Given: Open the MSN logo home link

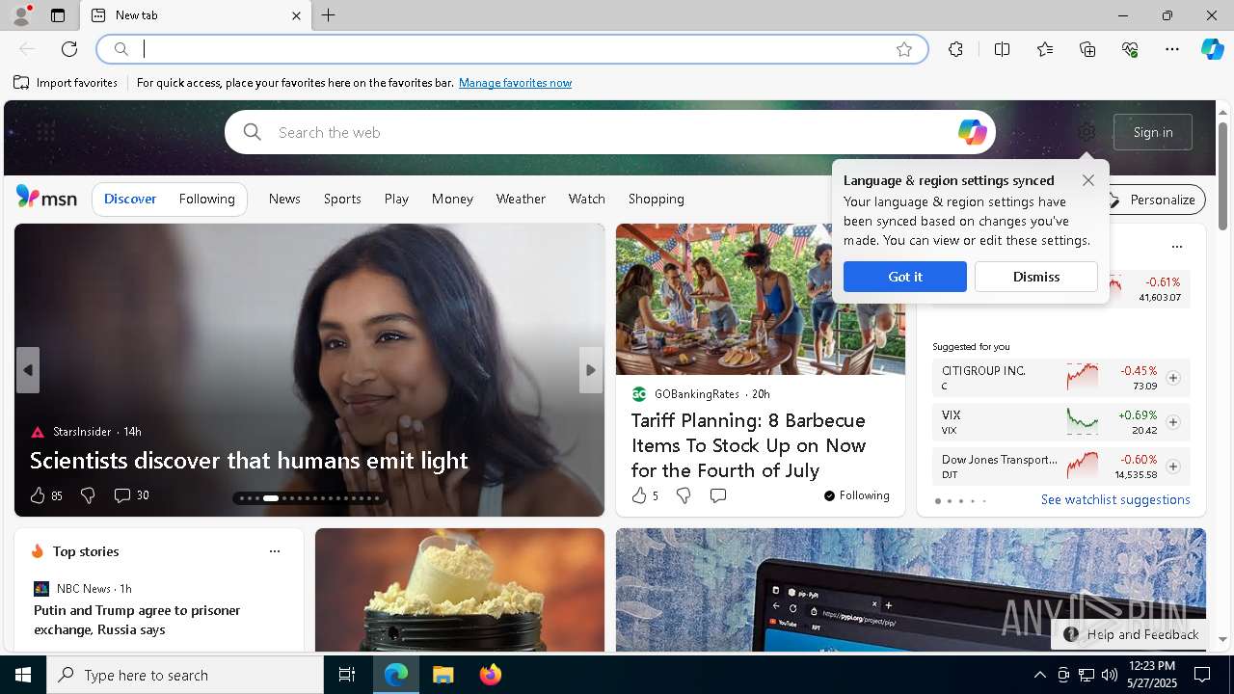Looking at the screenshot, I should pyautogui.click(x=46, y=198).
